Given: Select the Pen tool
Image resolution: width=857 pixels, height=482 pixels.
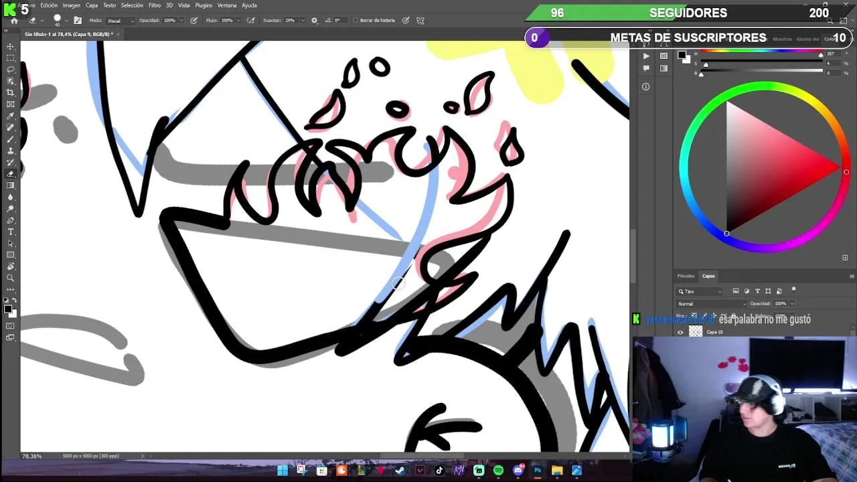Looking at the screenshot, I should click(x=11, y=220).
